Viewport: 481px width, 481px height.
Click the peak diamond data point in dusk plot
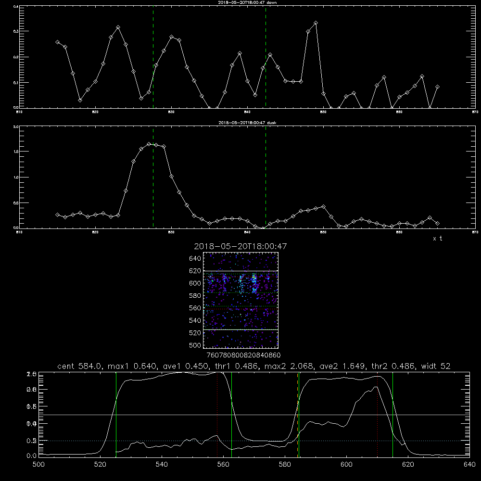pyautogui.click(x=149, y=144)
